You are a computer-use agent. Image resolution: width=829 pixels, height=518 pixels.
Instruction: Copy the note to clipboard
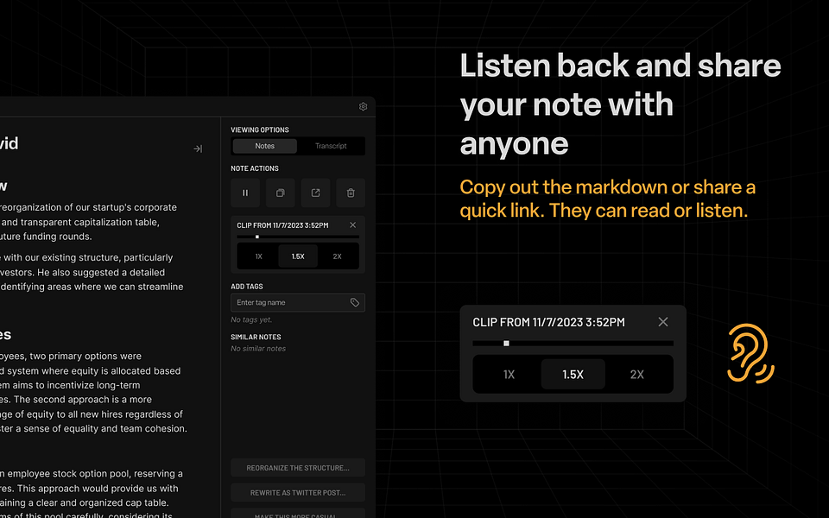(x=280, y=193)
